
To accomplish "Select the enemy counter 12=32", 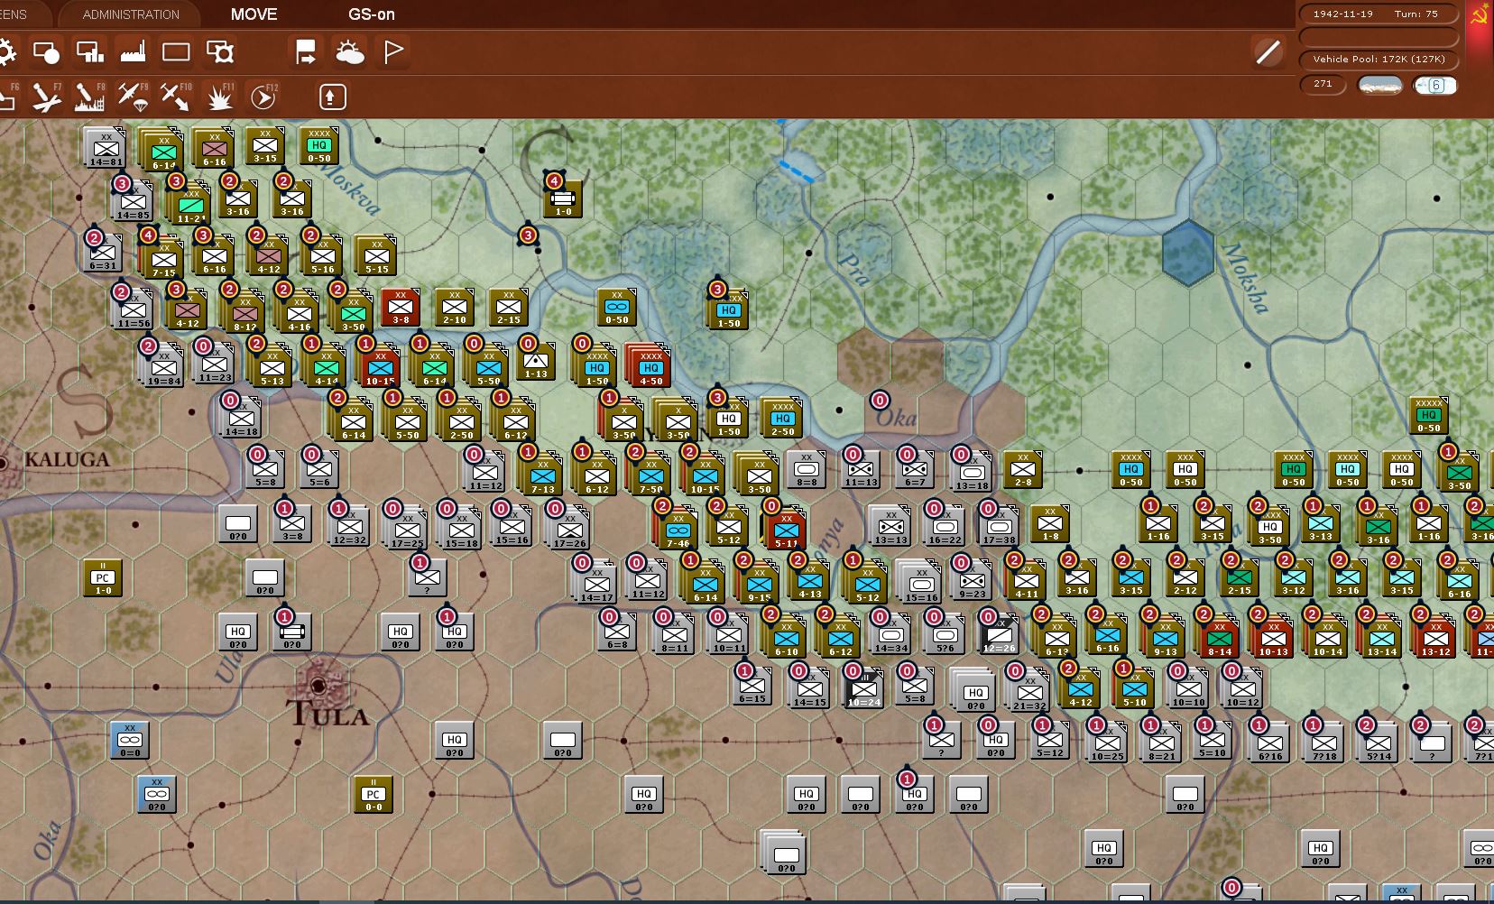I will point(349,526).
